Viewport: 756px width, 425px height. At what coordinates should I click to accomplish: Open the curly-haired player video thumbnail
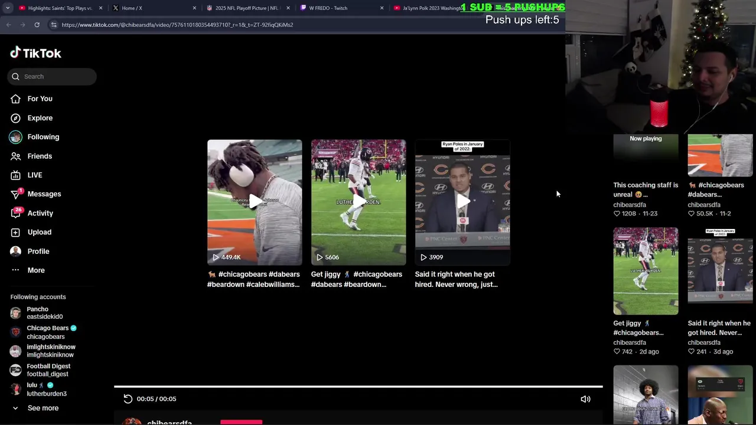pos(646,395)
